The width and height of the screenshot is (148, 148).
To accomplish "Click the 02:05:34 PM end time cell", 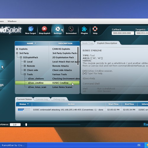I will [x=129, y=110].
